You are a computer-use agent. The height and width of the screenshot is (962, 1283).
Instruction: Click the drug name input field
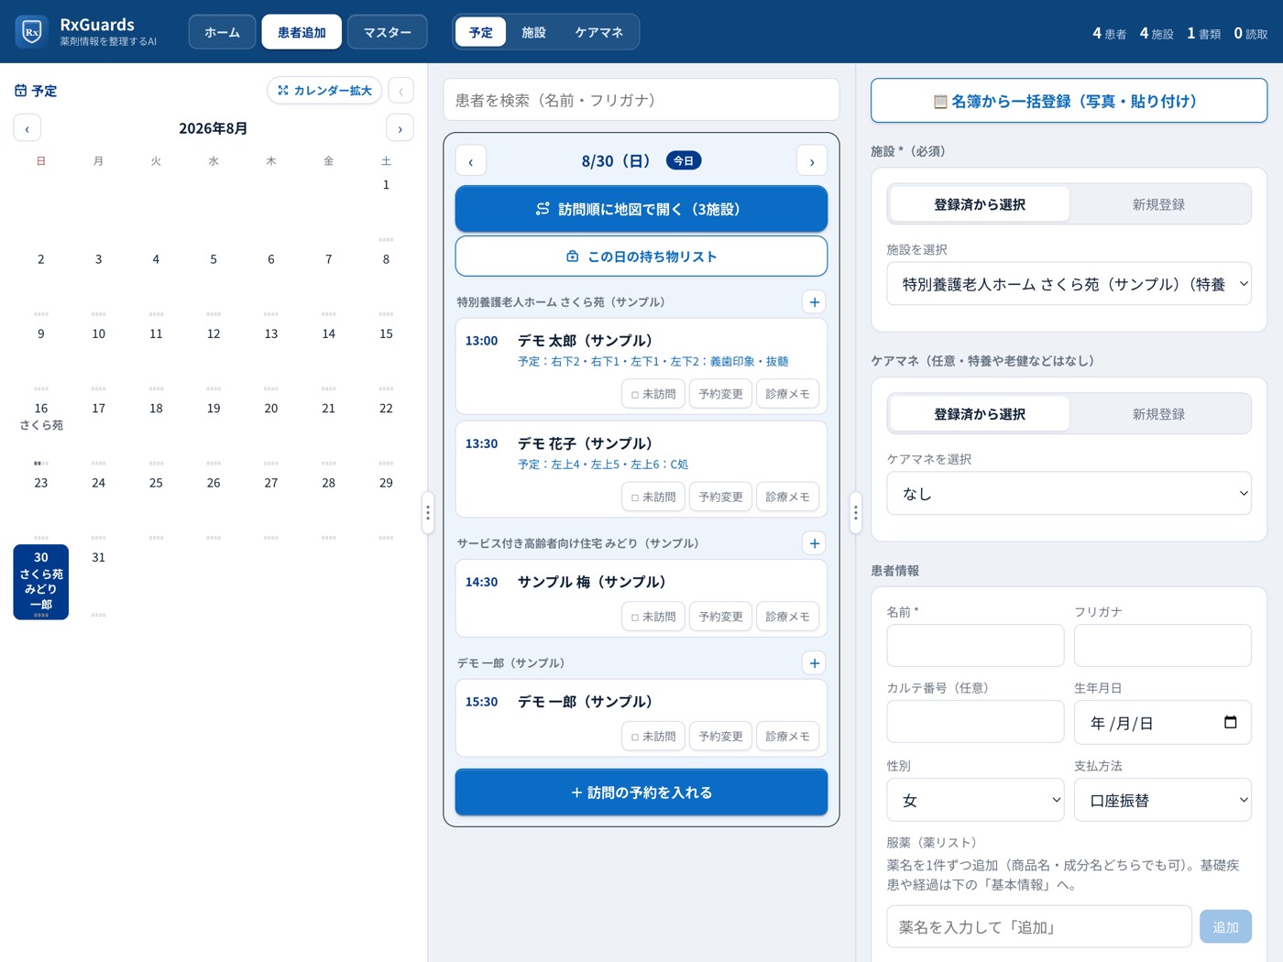[x=1039, y=926]
